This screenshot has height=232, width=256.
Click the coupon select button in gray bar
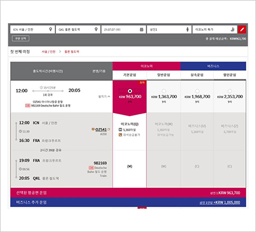(x=21, y=39)
